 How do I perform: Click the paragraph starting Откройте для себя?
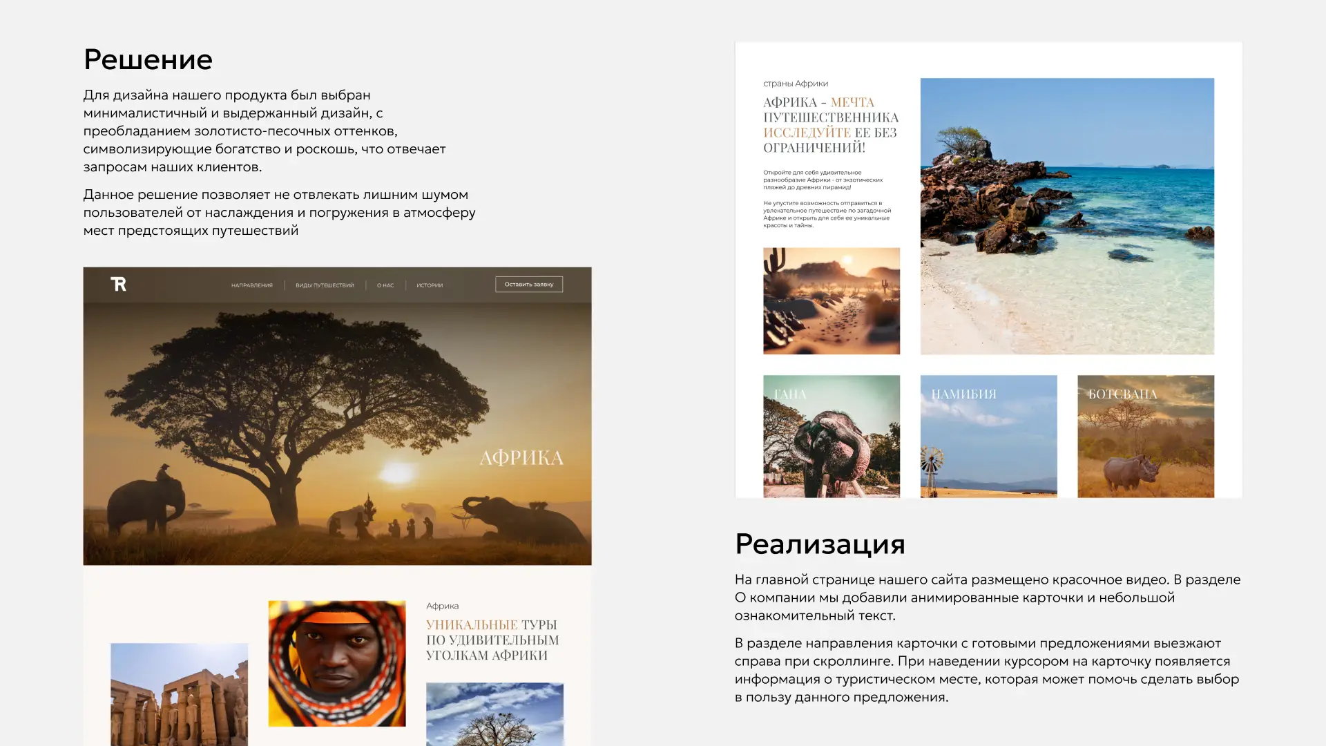(x=823, y=180)
